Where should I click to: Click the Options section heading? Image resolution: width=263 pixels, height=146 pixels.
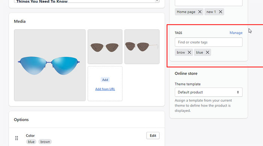(x=21, y=120)
